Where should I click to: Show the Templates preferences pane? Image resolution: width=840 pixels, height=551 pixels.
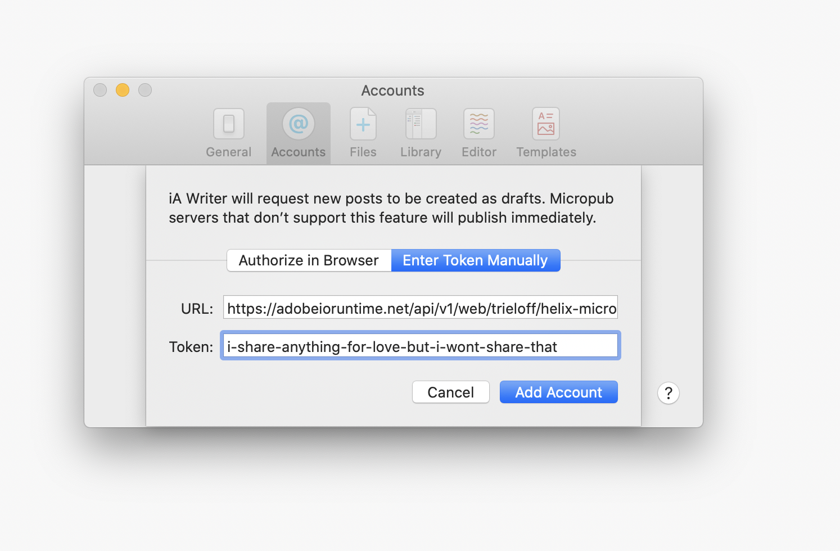click(x=546, y=133)
